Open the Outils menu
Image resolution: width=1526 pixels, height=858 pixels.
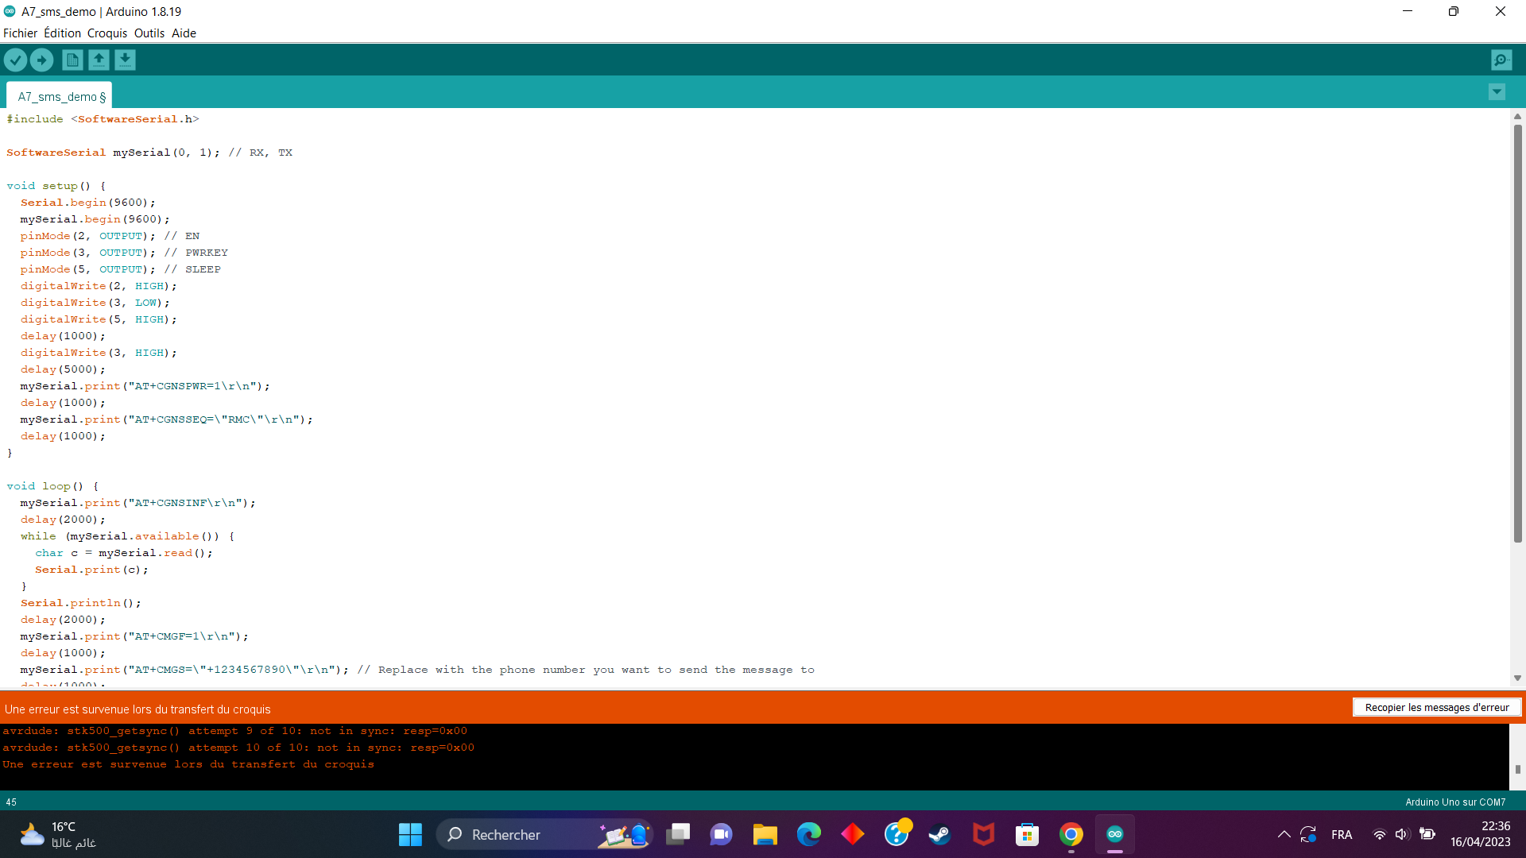coord(149,33)
